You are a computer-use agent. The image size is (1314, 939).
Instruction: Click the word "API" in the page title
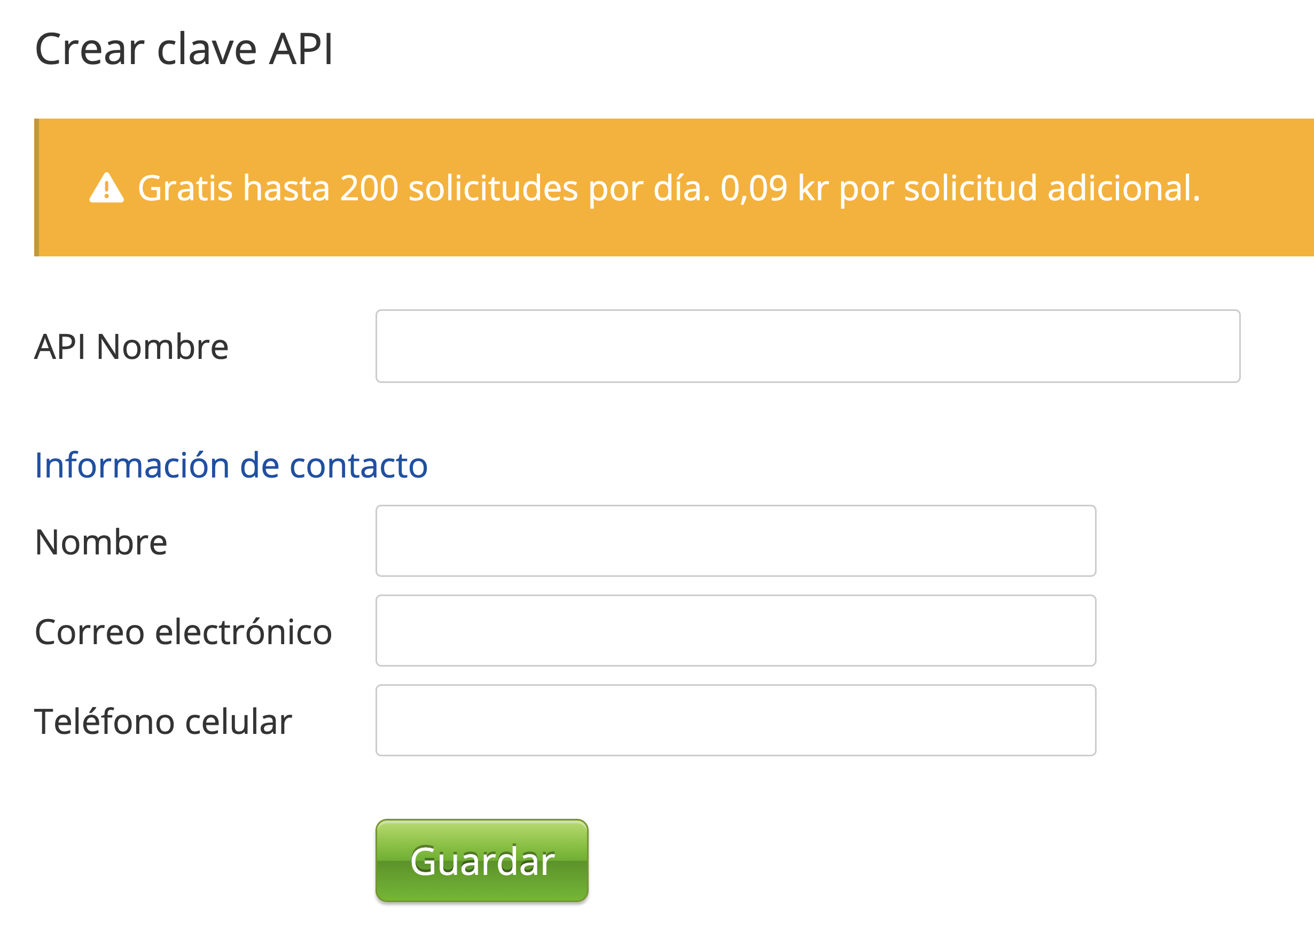click(x=301, y=49)
